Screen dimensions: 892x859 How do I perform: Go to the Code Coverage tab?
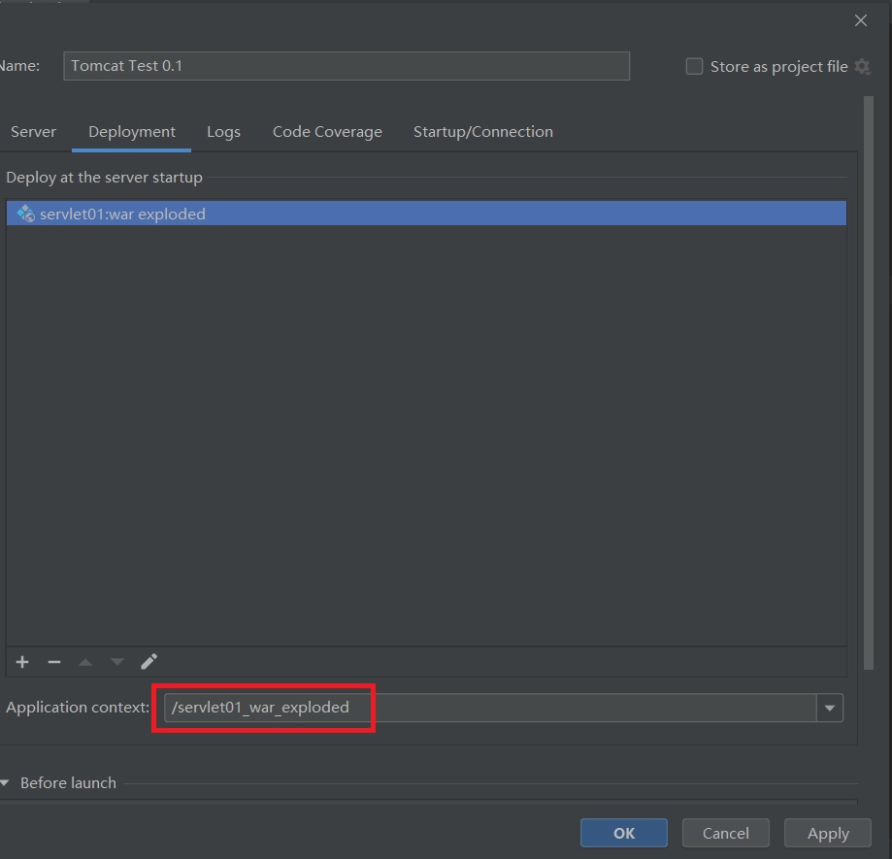click(x=327, y=132)
